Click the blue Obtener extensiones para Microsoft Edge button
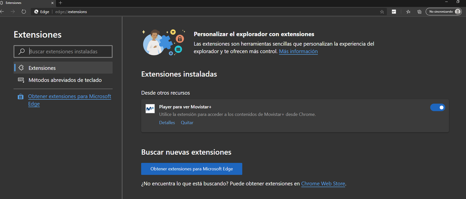The width and height of the screenshot is (466, 199). pyautogui.click(x=191, y=169)
